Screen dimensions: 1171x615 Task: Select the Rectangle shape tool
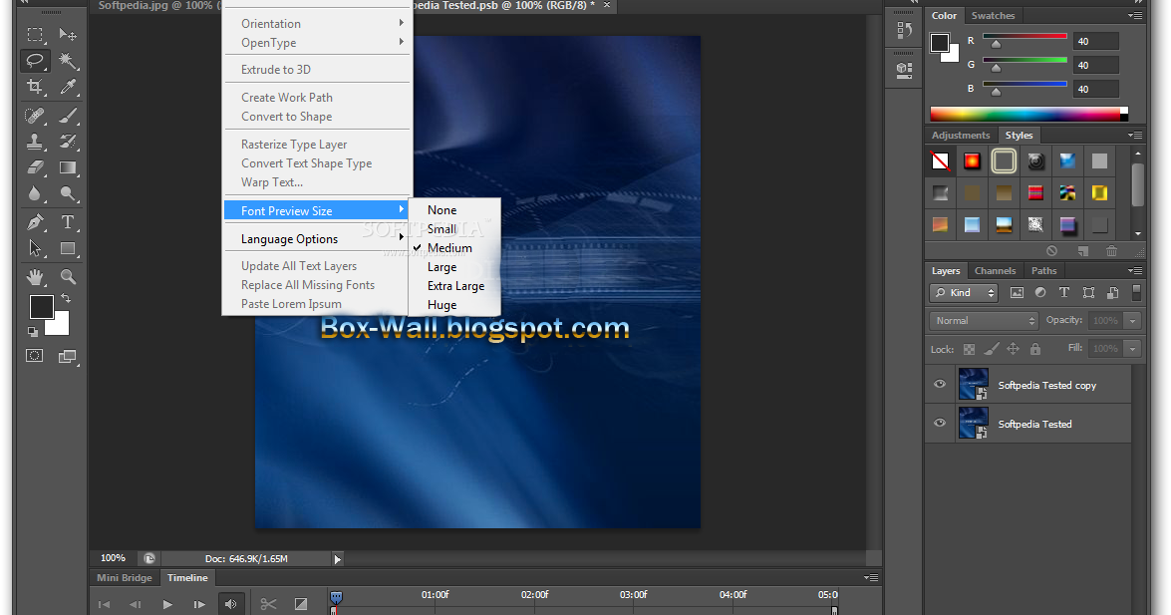coord(68,248)
